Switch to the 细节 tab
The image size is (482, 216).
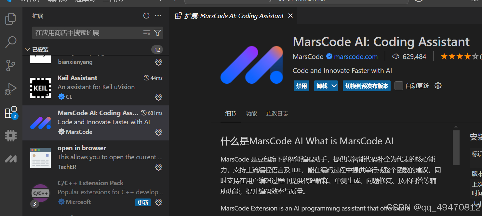tap(231, 114)
